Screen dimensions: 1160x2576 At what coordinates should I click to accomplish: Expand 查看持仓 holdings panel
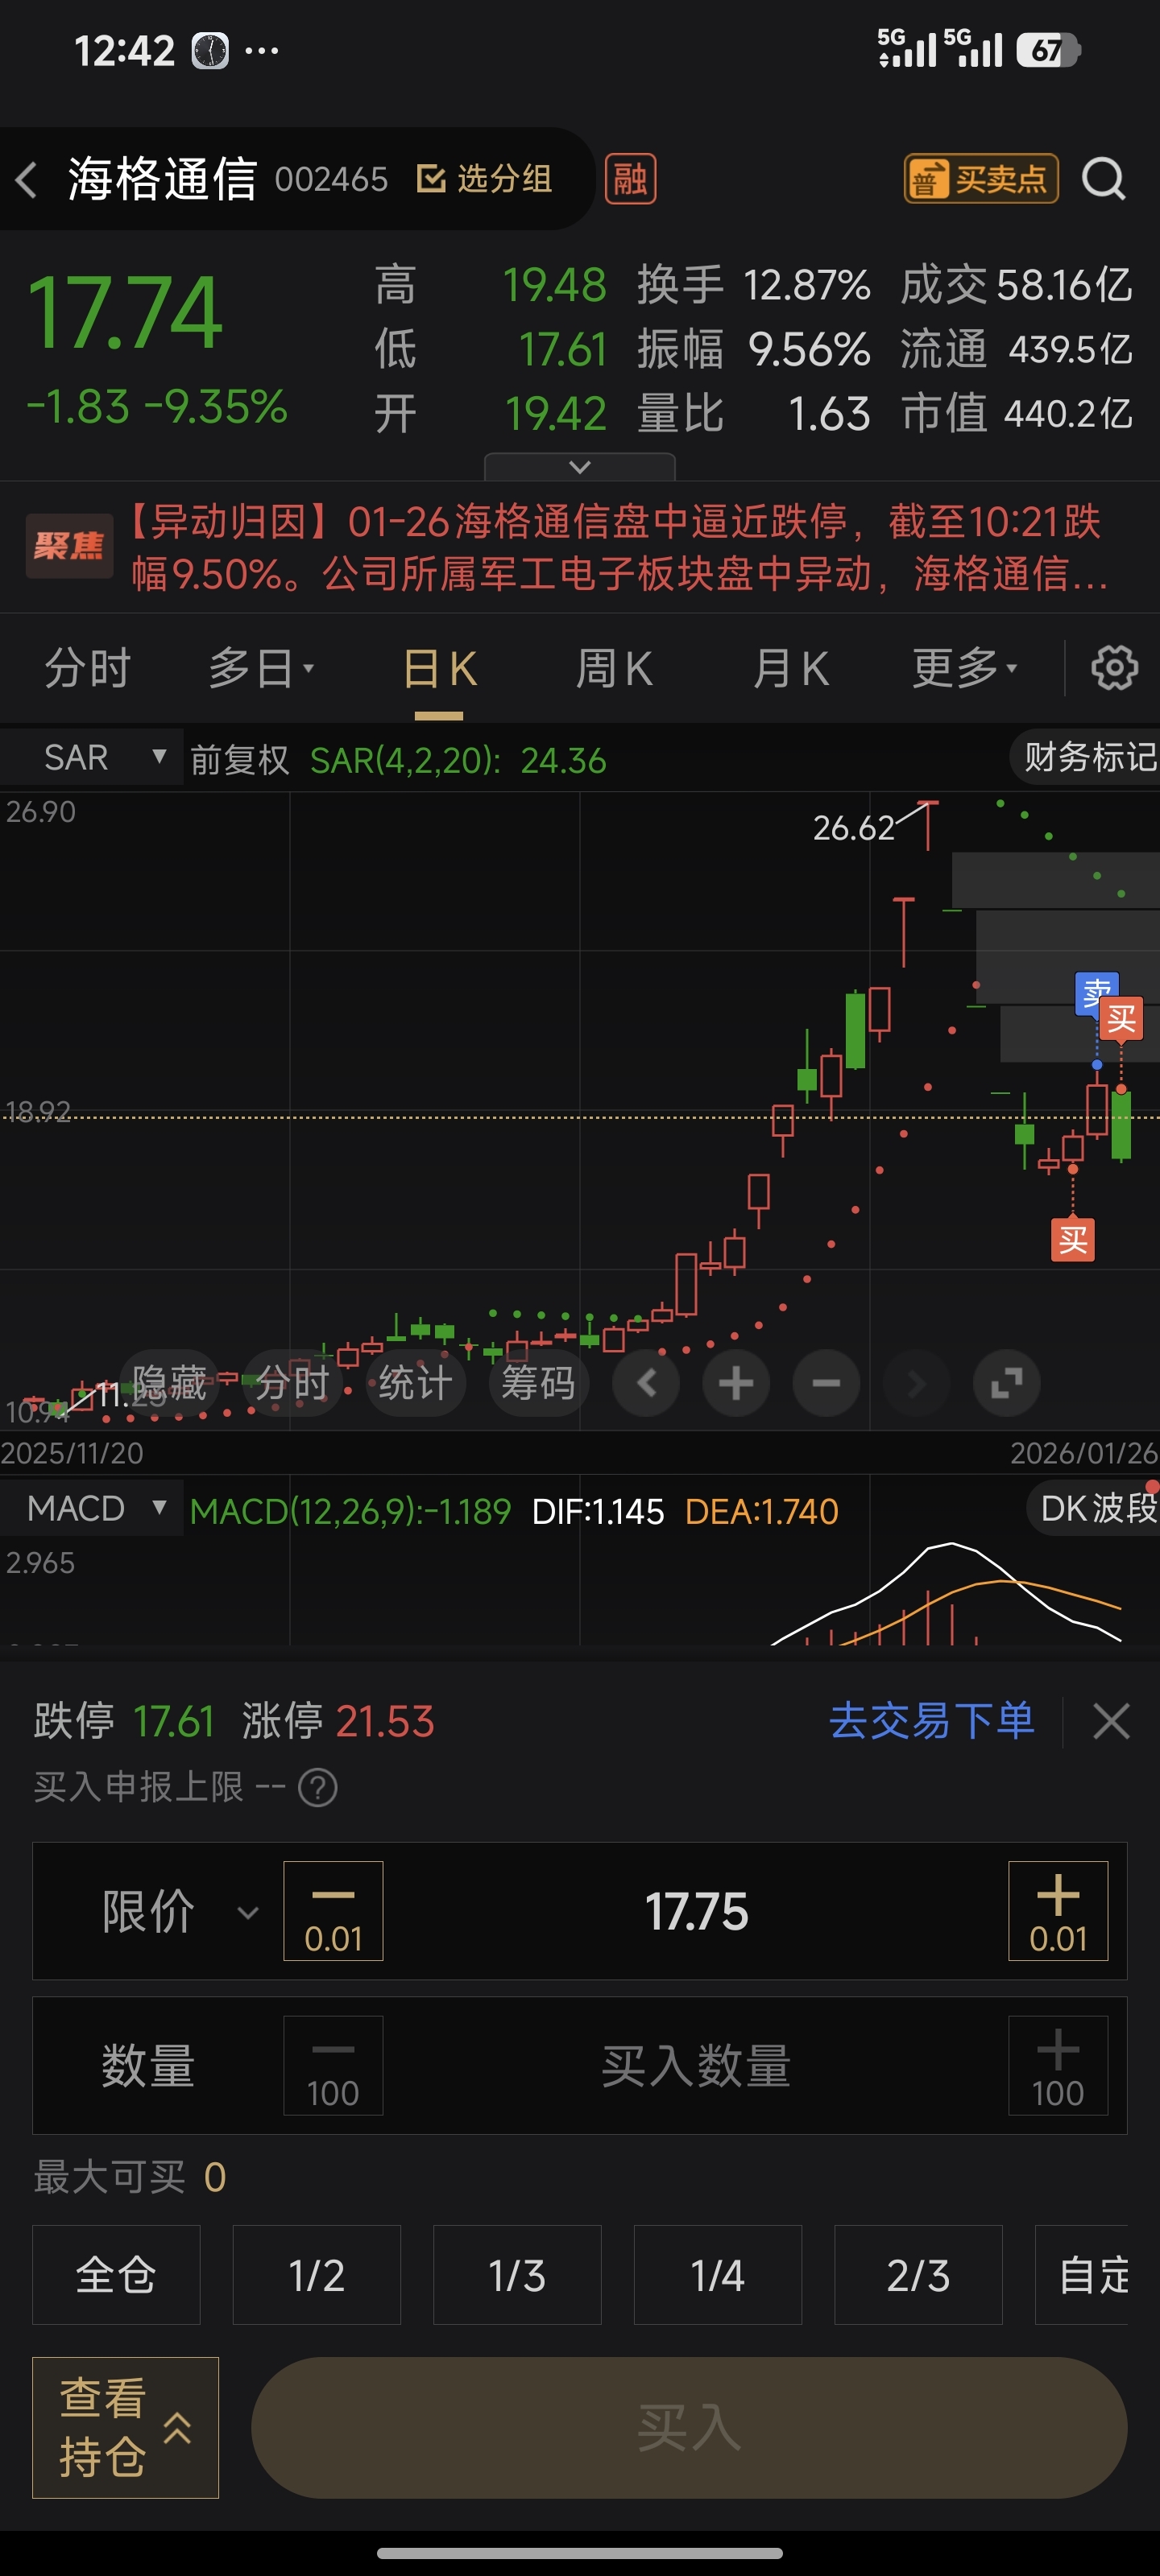tap(125, 2427)
